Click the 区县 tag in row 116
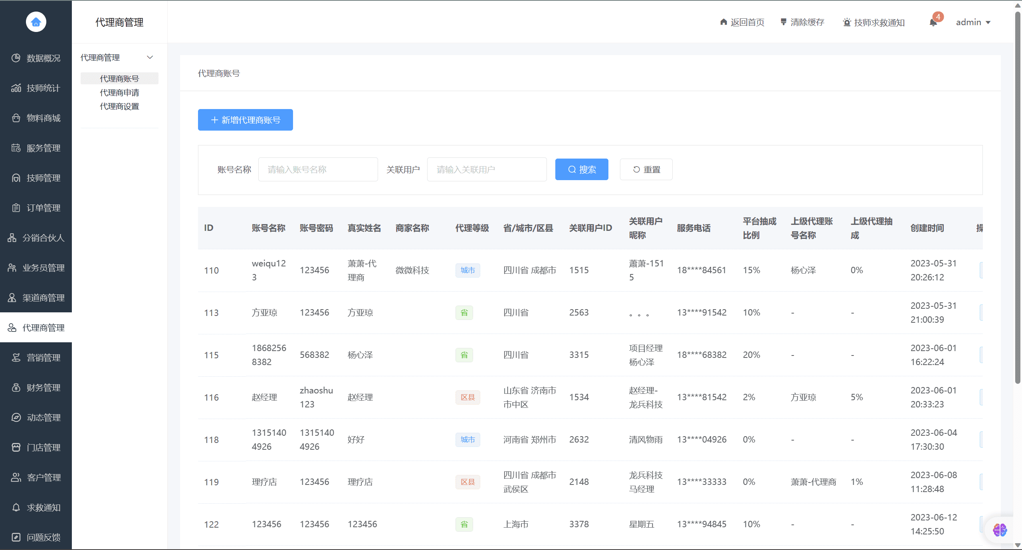Viewport: 1022px width, 550px height. tap(468, 397)
